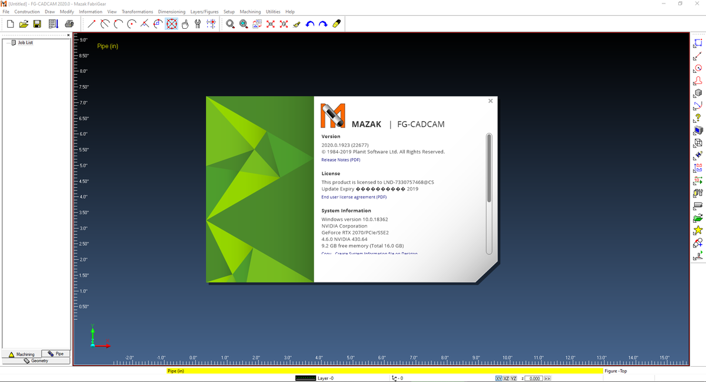Switch to the Machining tab
This screenshot has width=706, height=382.
(21, 354)
